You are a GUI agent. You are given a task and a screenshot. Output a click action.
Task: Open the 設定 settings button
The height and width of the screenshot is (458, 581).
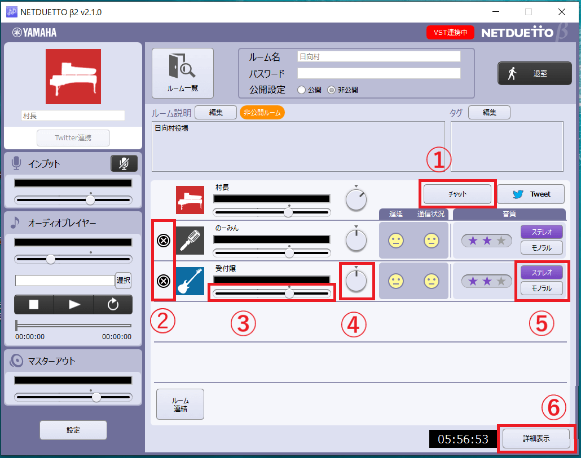click(73, 430)
